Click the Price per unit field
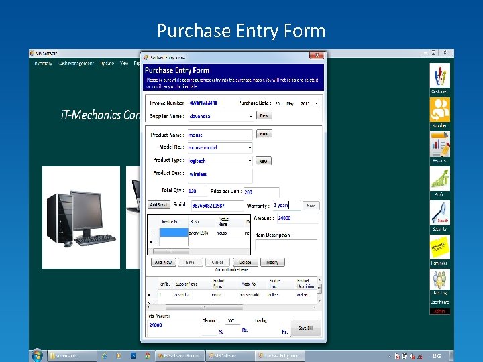 [x=261, y=192]
